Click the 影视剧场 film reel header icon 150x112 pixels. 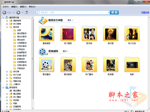[43, 52]
